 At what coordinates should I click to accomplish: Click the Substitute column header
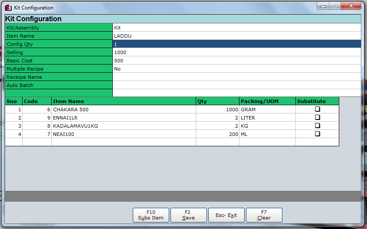coord(317,101)
